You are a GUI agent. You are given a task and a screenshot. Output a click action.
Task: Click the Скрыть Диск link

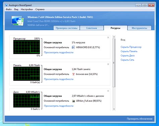tap(127, 56)
